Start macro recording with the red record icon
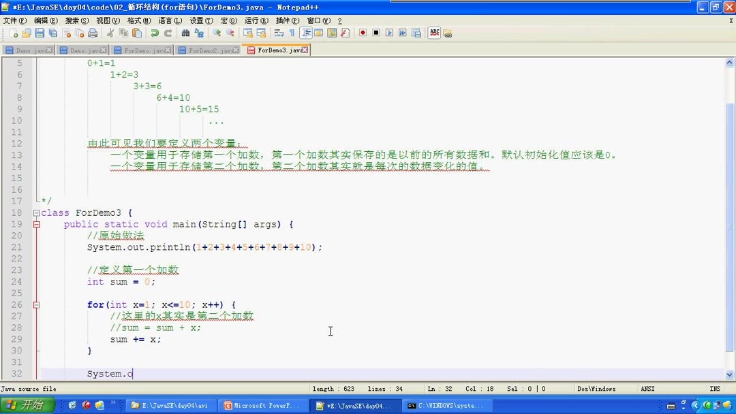Viewport: 736px width, 414px height. click(x=363, y=32)
